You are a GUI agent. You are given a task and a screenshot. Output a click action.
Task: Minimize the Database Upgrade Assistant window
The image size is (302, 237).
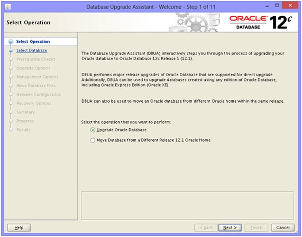[267, 6]
